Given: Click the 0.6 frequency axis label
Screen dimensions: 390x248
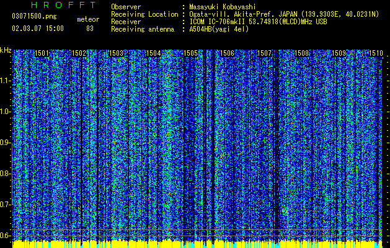Looking at the screenshot, I should [5, 236].
